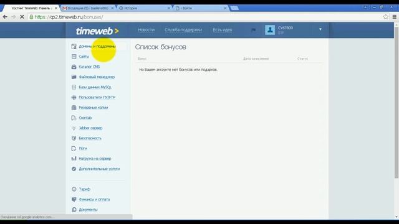Click the Статус column header
This screenshot has height=224, width=399.
302,58
